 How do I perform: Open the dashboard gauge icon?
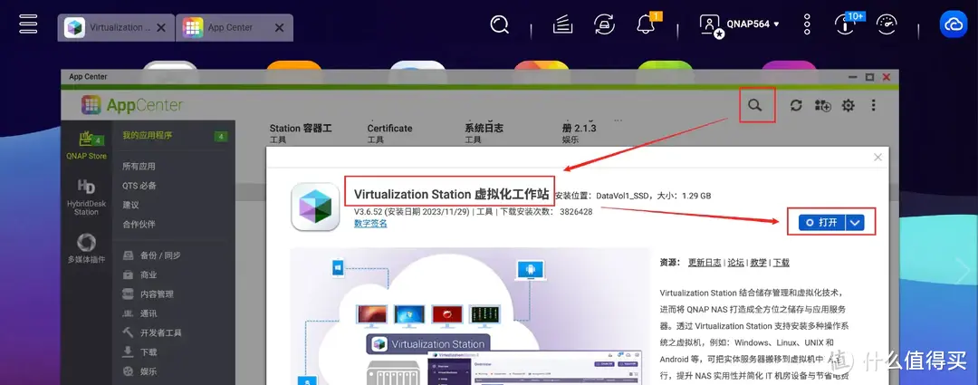pos(887,24)
